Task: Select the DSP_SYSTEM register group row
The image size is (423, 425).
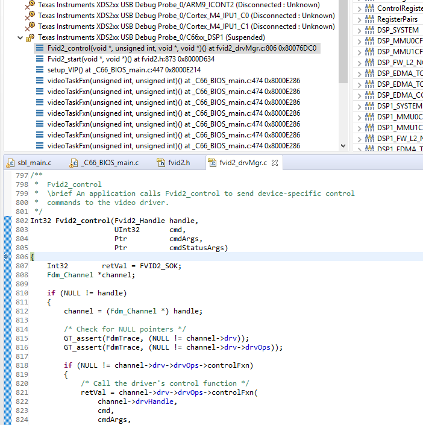Action: point(388,30)
